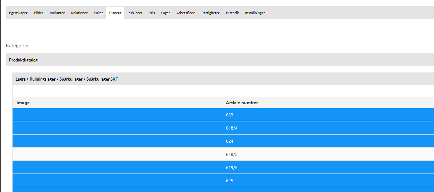Click the Image column header
This screenshot has width=434, height=192.
23,103
